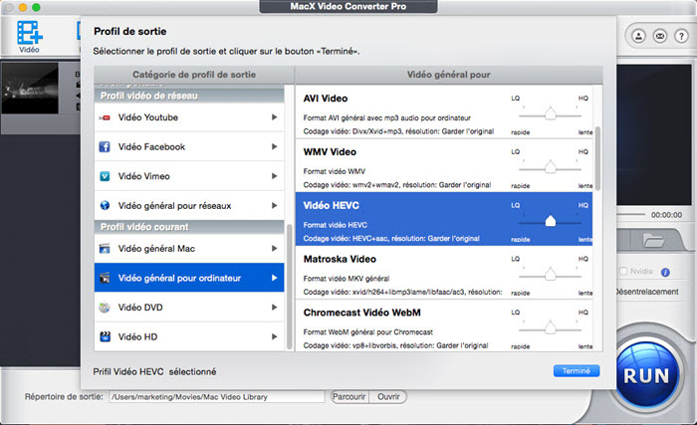The width and height of the screenshot is (697, 425).
Task: Select the WMV Video format profile
Action: pos(398,164)
